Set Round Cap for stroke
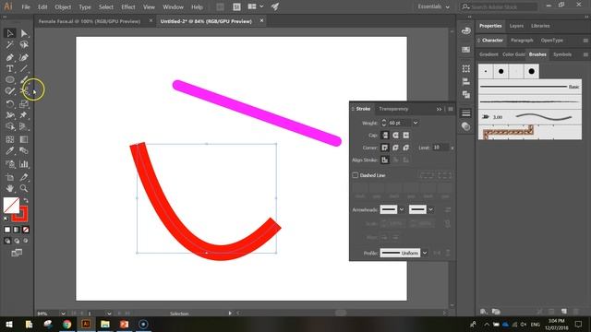This screenshot has width=591, height=332. 395,136
